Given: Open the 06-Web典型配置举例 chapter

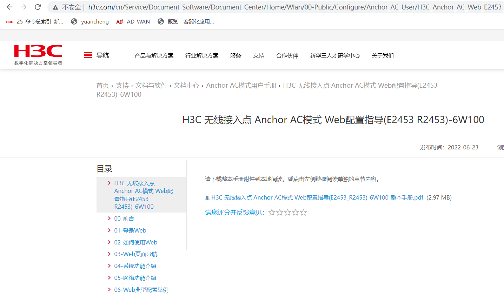Looking at the screenshot, I should click(x=141, y=290).
